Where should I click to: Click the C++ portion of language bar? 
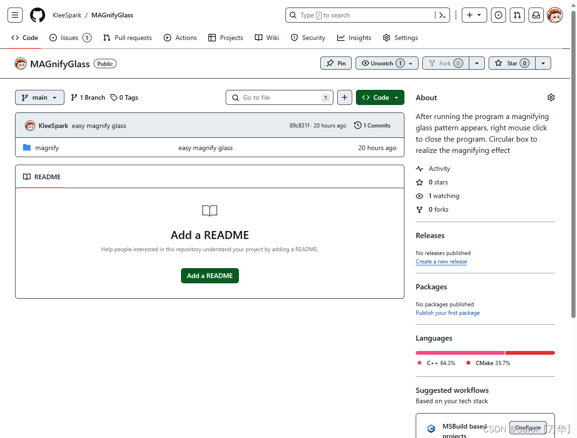pos(460,353)
